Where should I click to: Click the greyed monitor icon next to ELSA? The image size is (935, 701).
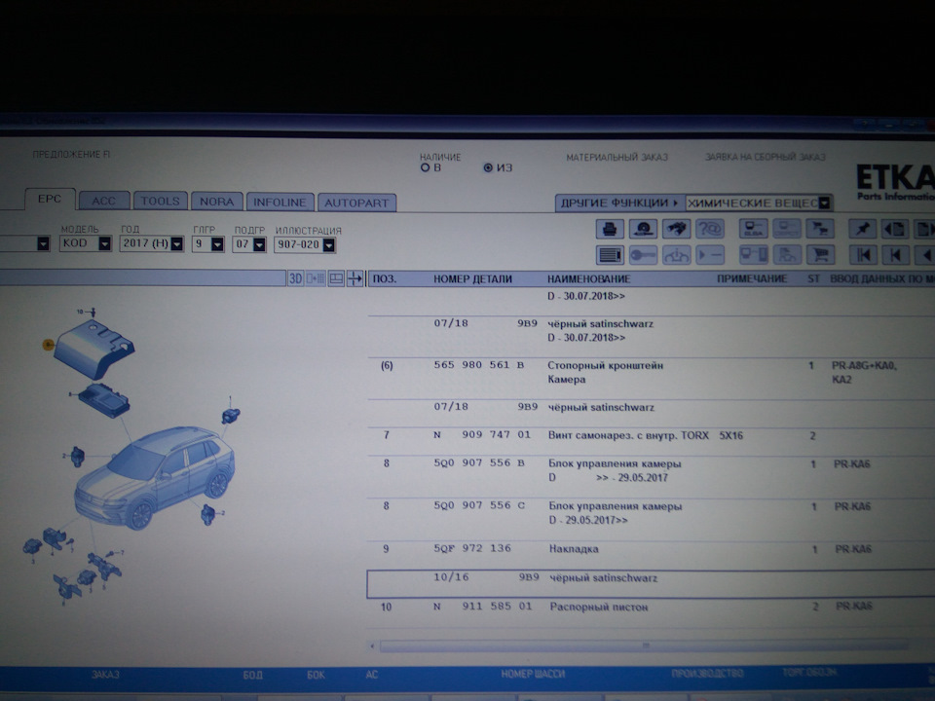(787, 229)
